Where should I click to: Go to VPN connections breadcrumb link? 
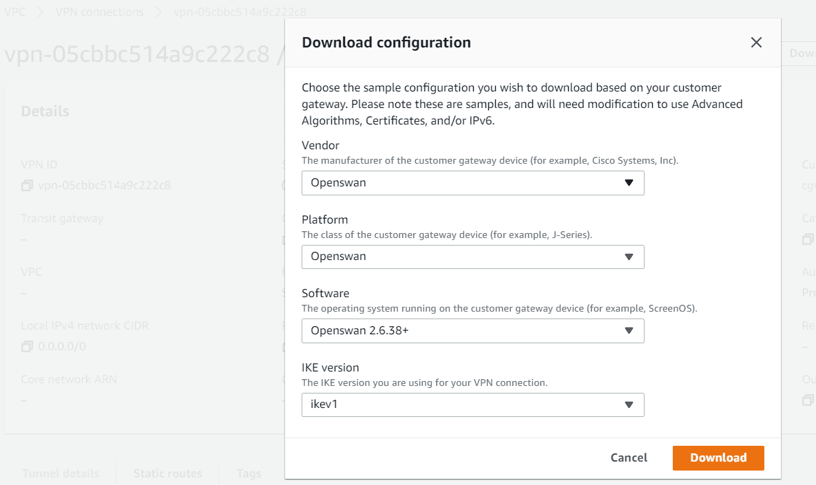(99, 12)
